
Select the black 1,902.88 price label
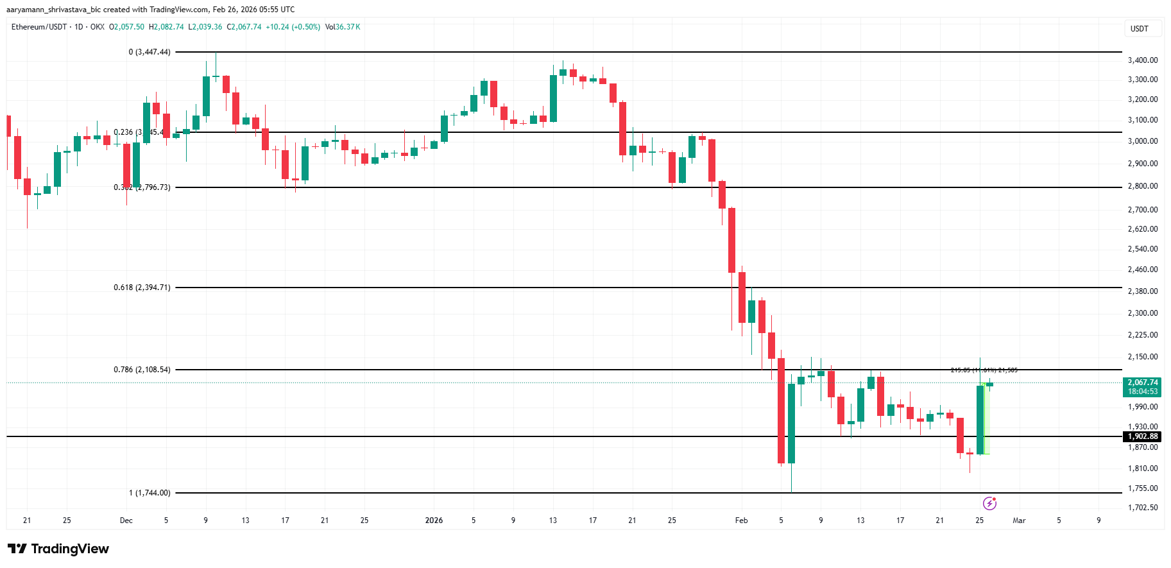(x=1142, y=436)
